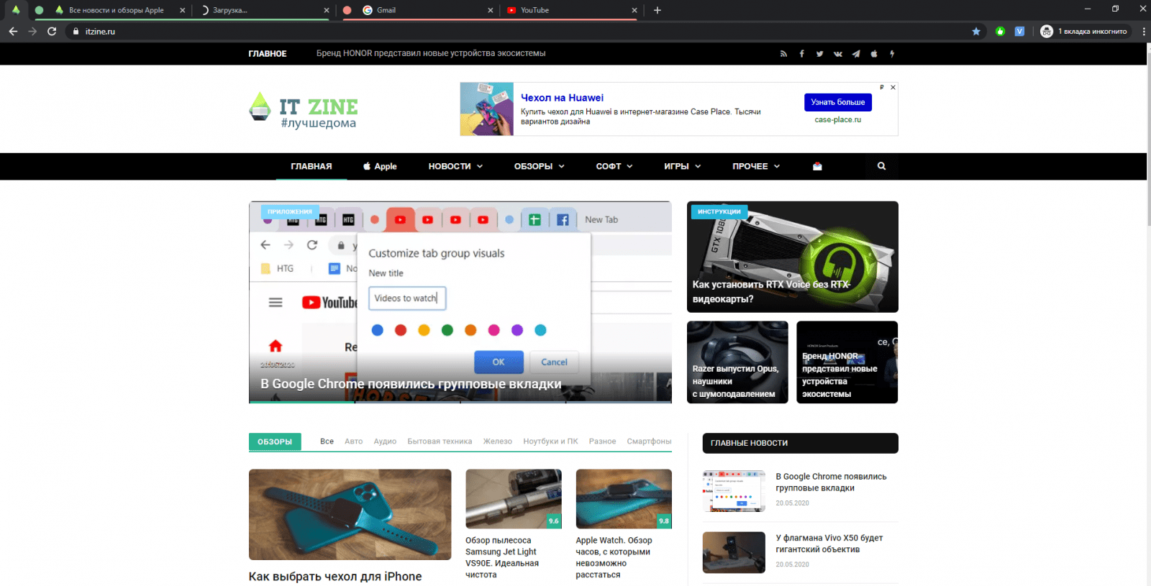This screenshot has height=586, width=1151.
Task: Click the red tab group dot
Action: point(347,10)
